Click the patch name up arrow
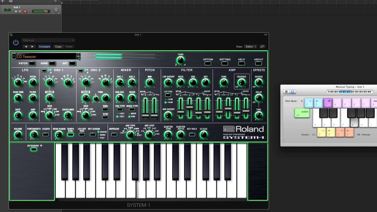Screen dimensions: 377x212 pos(78,54)
